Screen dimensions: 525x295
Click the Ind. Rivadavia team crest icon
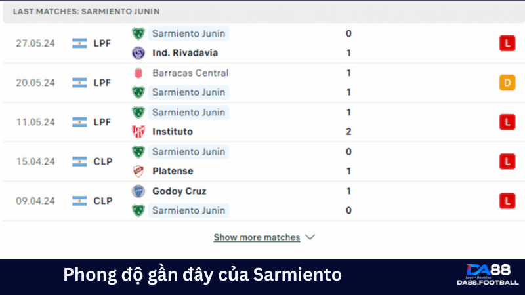[x=138, y=53]
